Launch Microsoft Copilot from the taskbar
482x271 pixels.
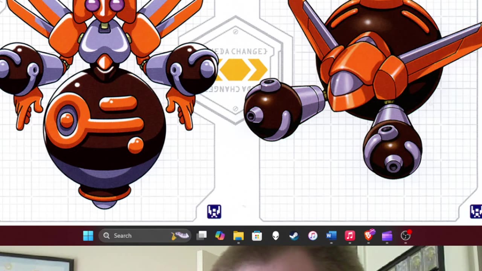click(220, 236)
